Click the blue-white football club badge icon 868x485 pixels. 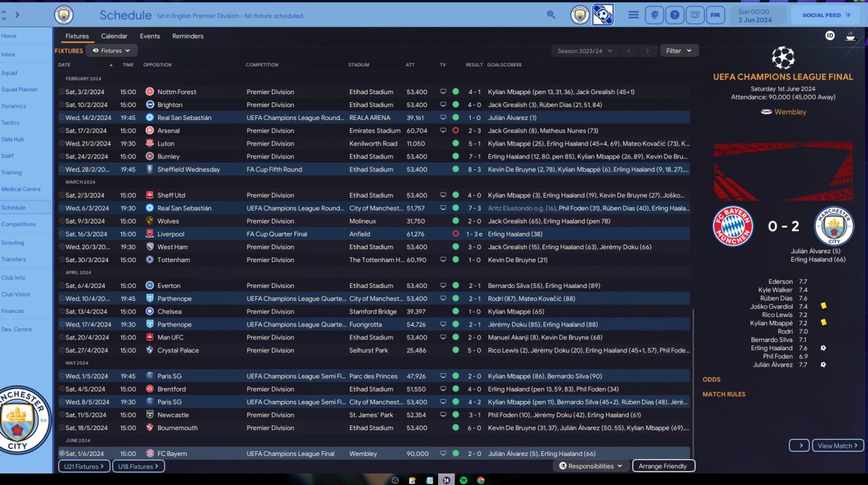[x=603, y=14]
